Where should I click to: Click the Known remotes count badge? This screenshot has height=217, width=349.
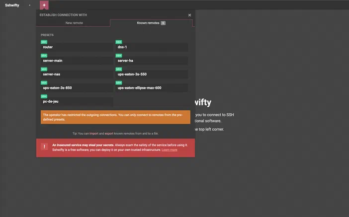(x=163, y=23)
